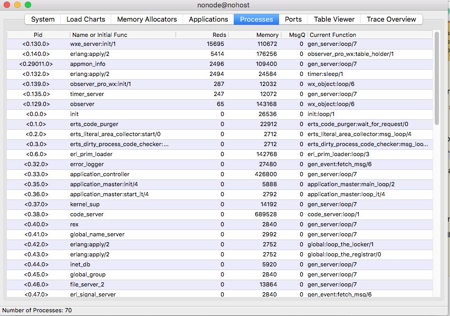Screen dimensions: 450x316
Task: Select application_master:init/4 row
Action: (x=219, y=184)
